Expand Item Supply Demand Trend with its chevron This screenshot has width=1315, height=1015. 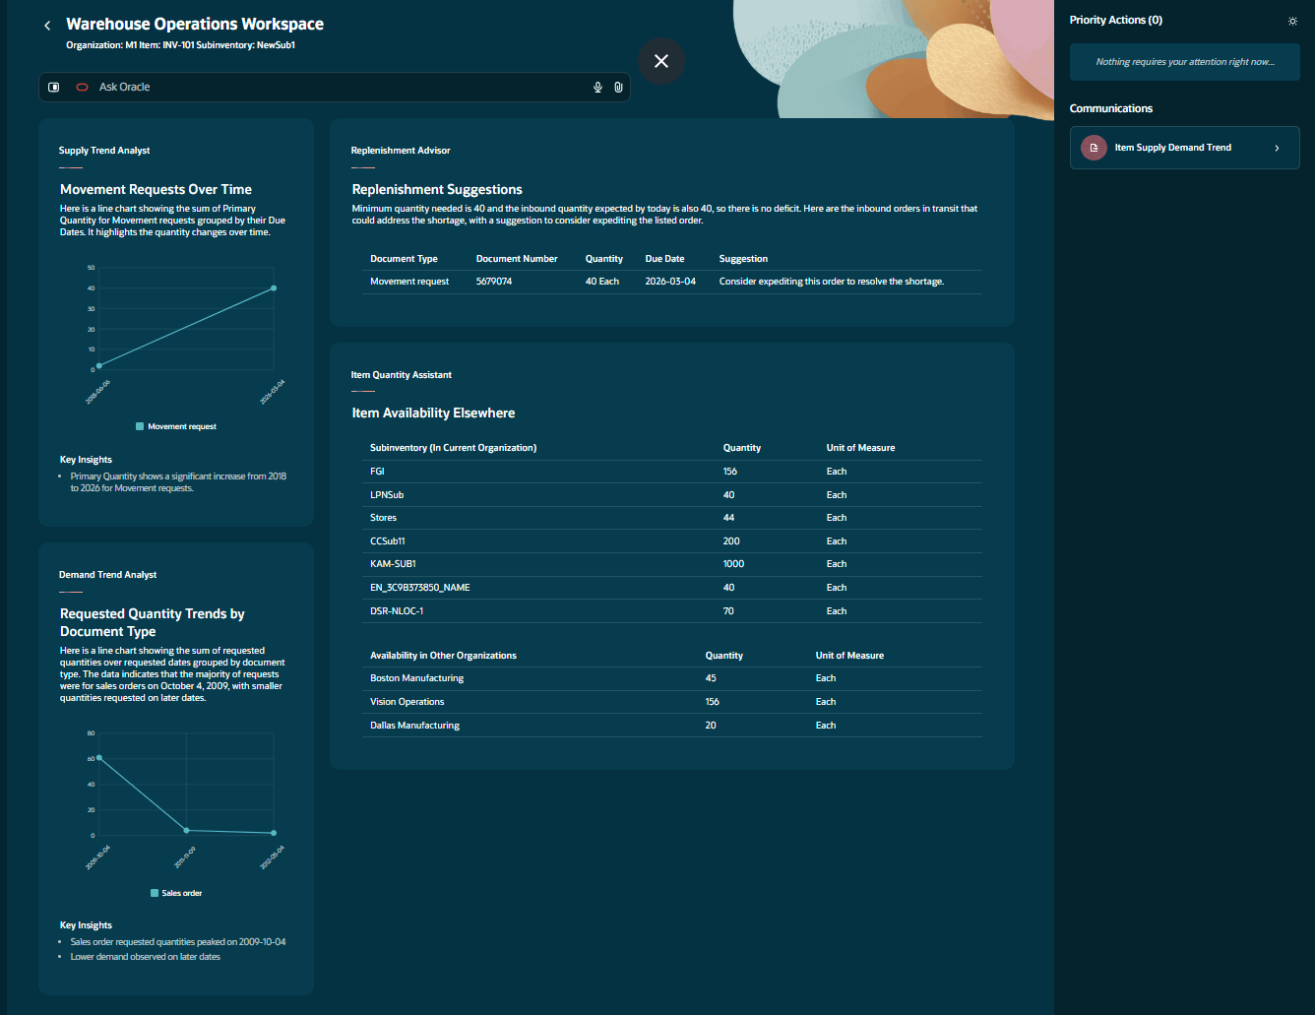pyautogui.click(x=1278, y=148)
